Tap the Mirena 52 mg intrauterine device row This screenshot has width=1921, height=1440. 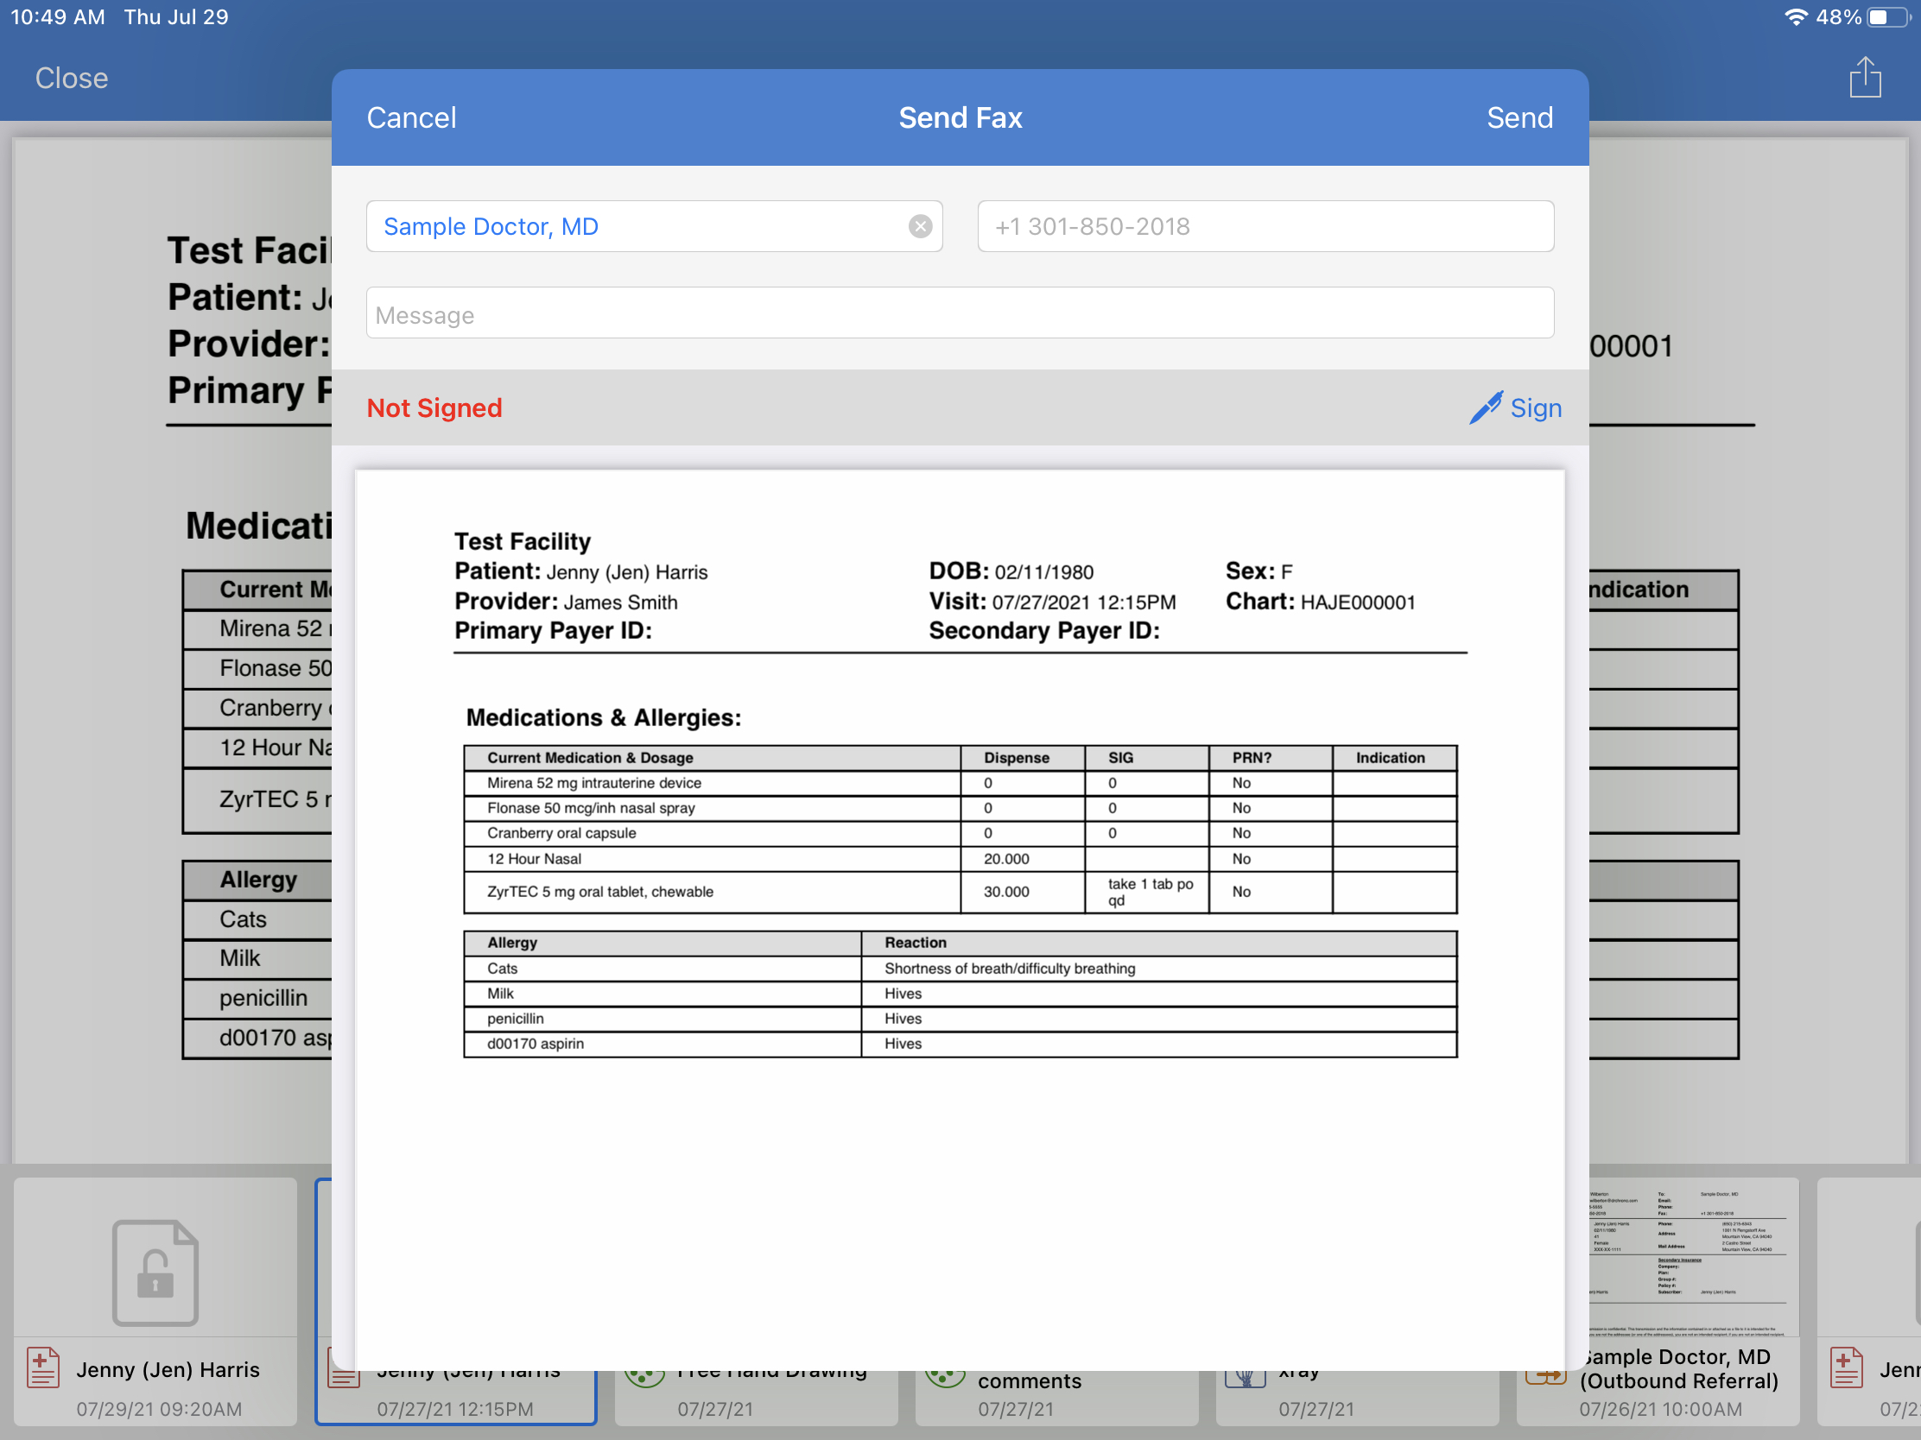coord(960,783)
